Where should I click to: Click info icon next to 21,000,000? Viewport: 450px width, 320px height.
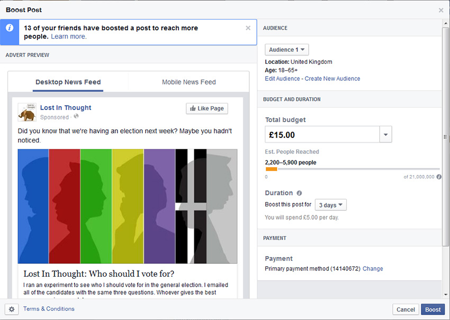point(439,177)
